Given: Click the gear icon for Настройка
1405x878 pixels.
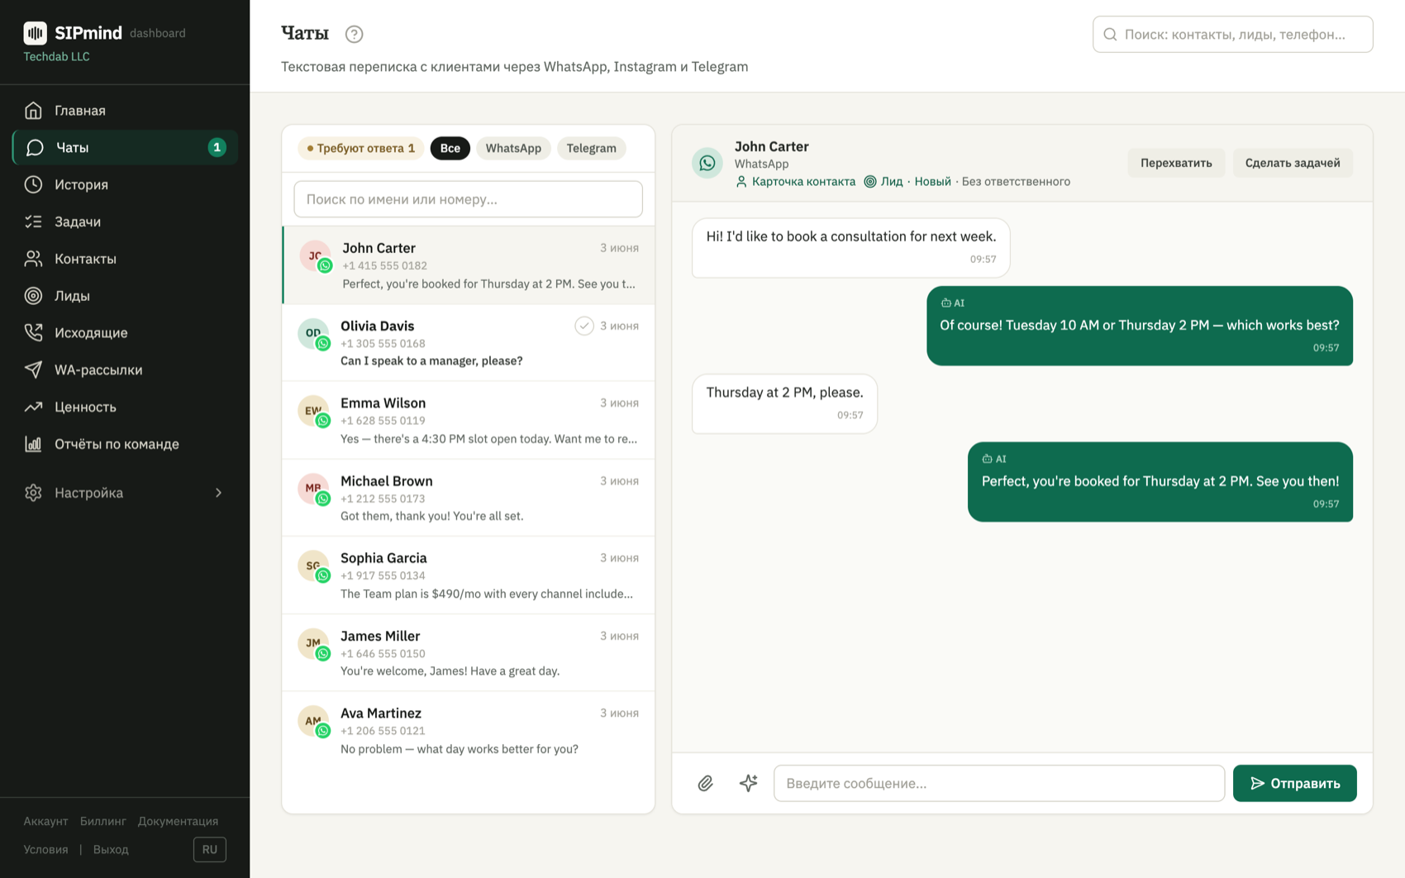Looking at the screenshot, I should [x=33, y=493].
